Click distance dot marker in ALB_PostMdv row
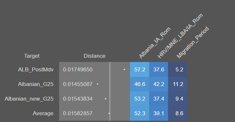Viewport: 235px width, 122px height. point(124,69)
